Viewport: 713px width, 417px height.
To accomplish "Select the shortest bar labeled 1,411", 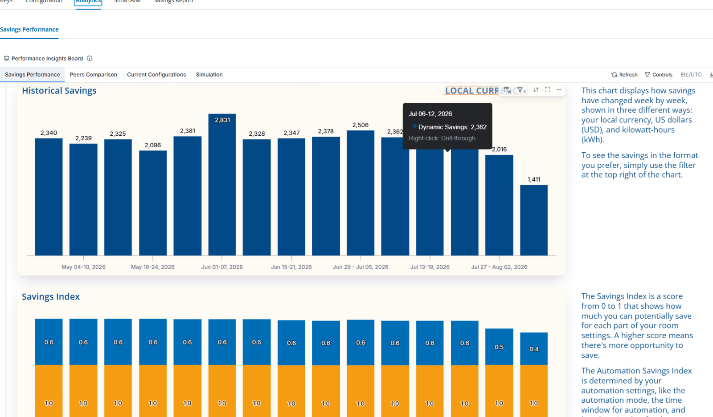I will pyautogui.click(x=534, y=220).
